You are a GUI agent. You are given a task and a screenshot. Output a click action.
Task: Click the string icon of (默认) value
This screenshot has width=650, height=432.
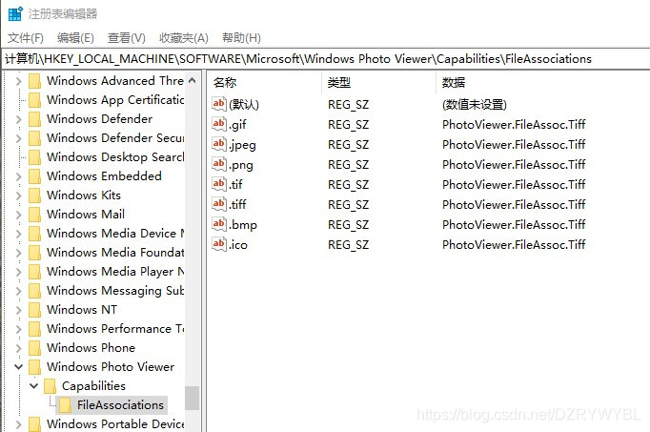219,104
